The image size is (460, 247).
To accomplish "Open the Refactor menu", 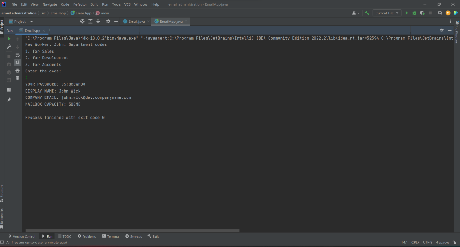I will pos(80,4).
